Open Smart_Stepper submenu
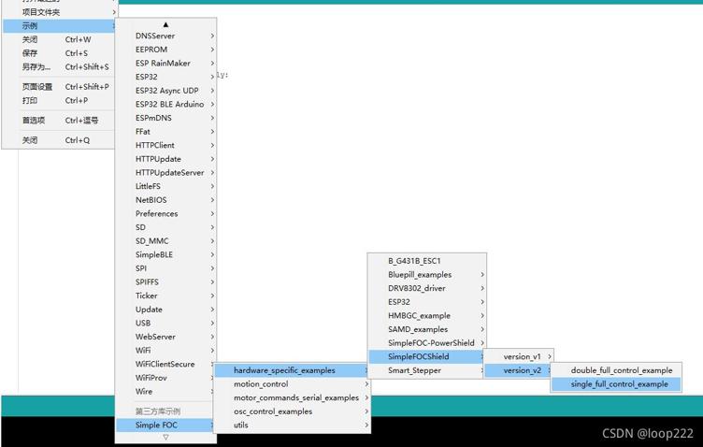The height and width of the screenshot is (447, 703). (427, 370)
